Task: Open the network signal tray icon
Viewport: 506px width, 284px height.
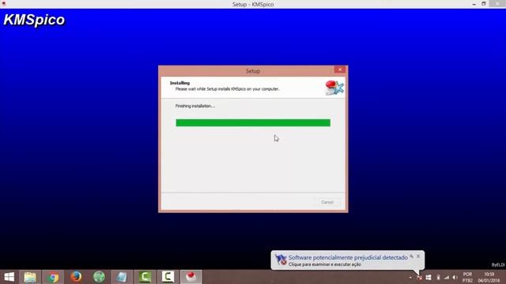Action: click(446, 277)
